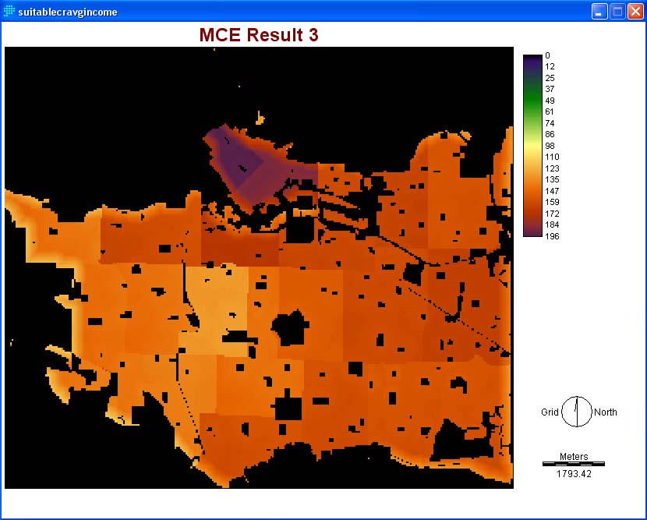This screenshot has height=520, width=647.
Task: Click the north arrow compass circle
Action: click(x=576, y=412)
